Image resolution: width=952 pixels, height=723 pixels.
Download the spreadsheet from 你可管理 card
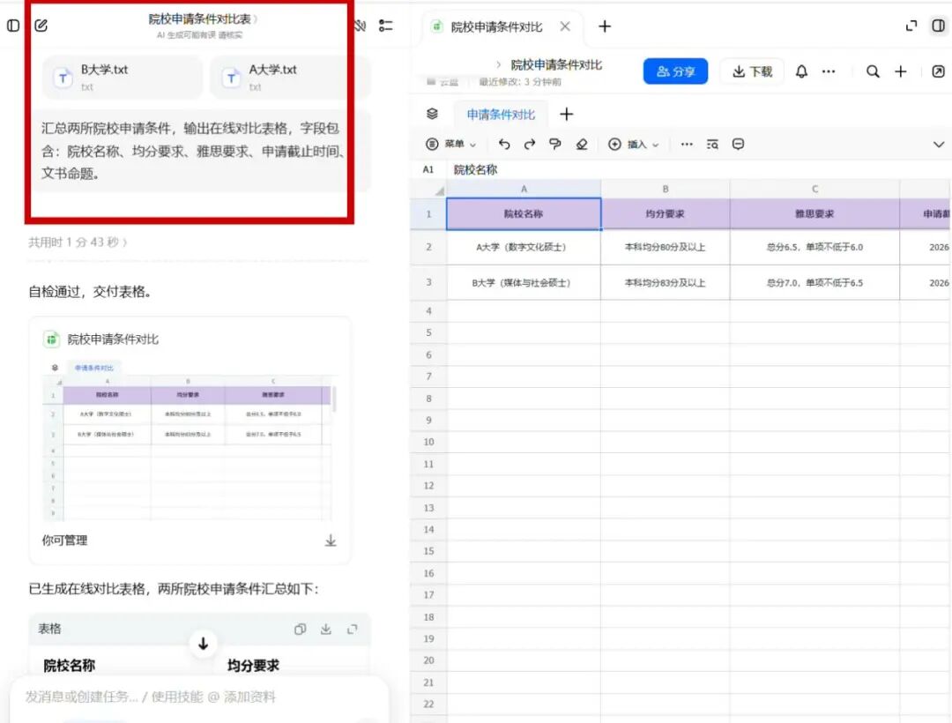click(x=331, y=540)
